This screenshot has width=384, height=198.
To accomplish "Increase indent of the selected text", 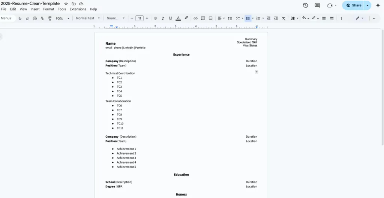I will point(276,18).
